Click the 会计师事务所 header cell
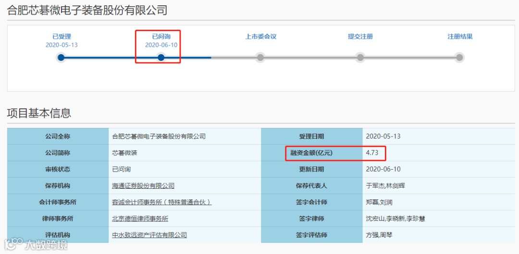The width and height of the screenshot is (519, 254). coord(58,202)
